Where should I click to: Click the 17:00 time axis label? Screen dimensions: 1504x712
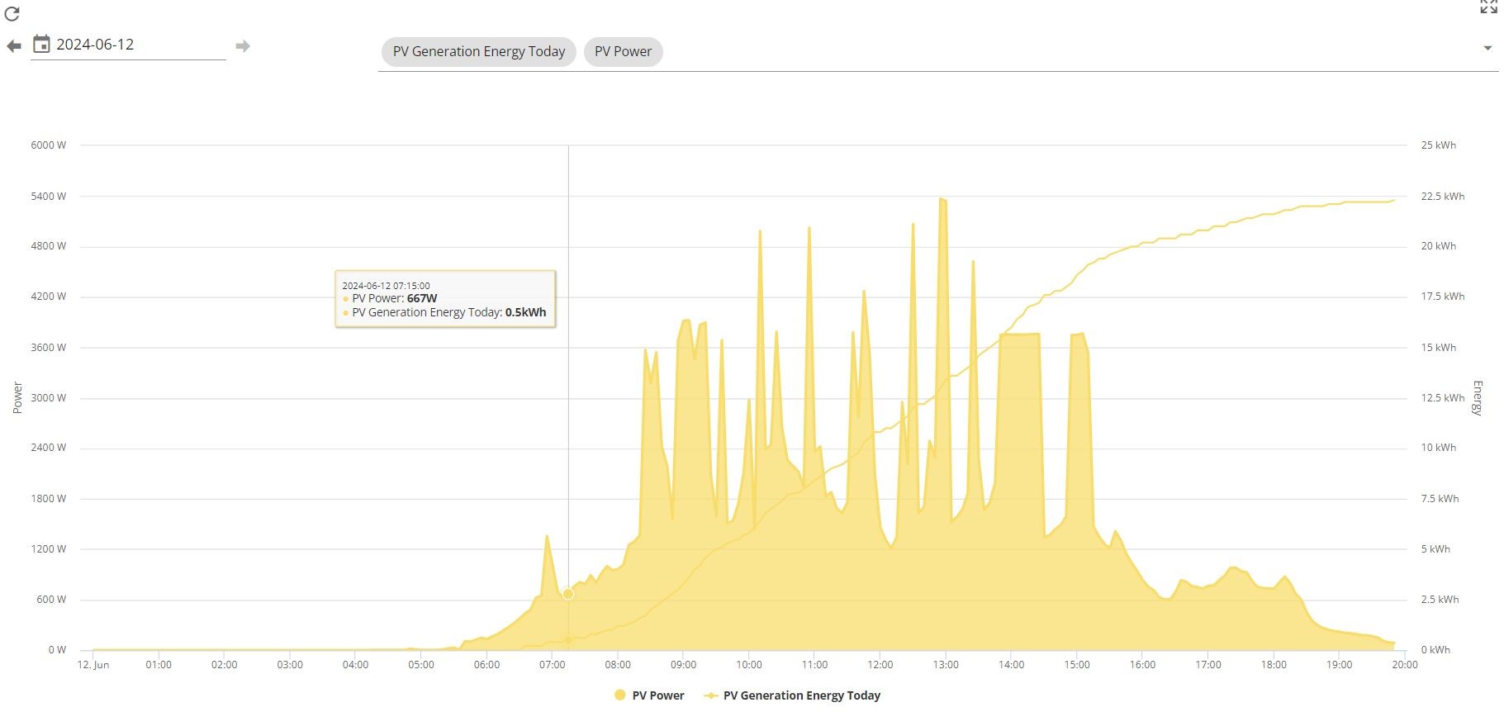(1208, 665)
